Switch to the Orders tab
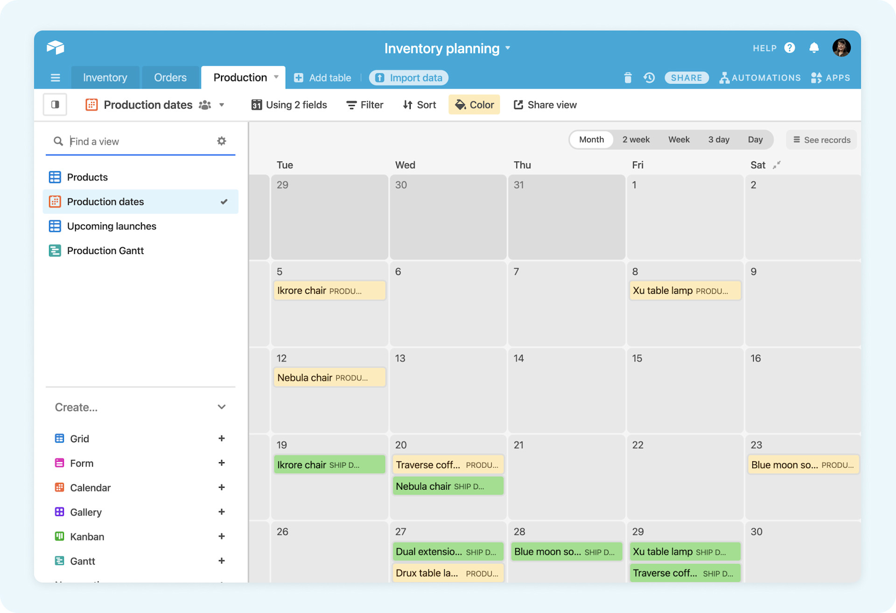896x613 pixels. (170, 78)
